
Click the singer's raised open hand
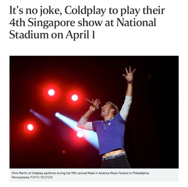tap(129, 74)
